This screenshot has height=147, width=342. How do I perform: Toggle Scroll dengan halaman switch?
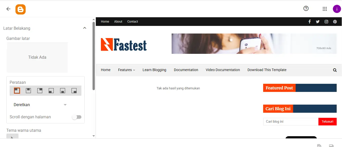click(x=77, y=117)
